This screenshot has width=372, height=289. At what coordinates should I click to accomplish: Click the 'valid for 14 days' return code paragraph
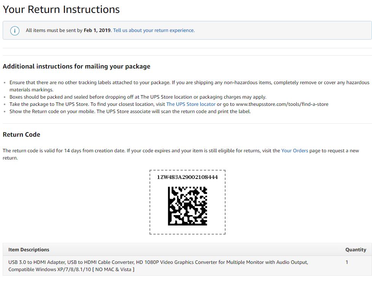(181, 154)
